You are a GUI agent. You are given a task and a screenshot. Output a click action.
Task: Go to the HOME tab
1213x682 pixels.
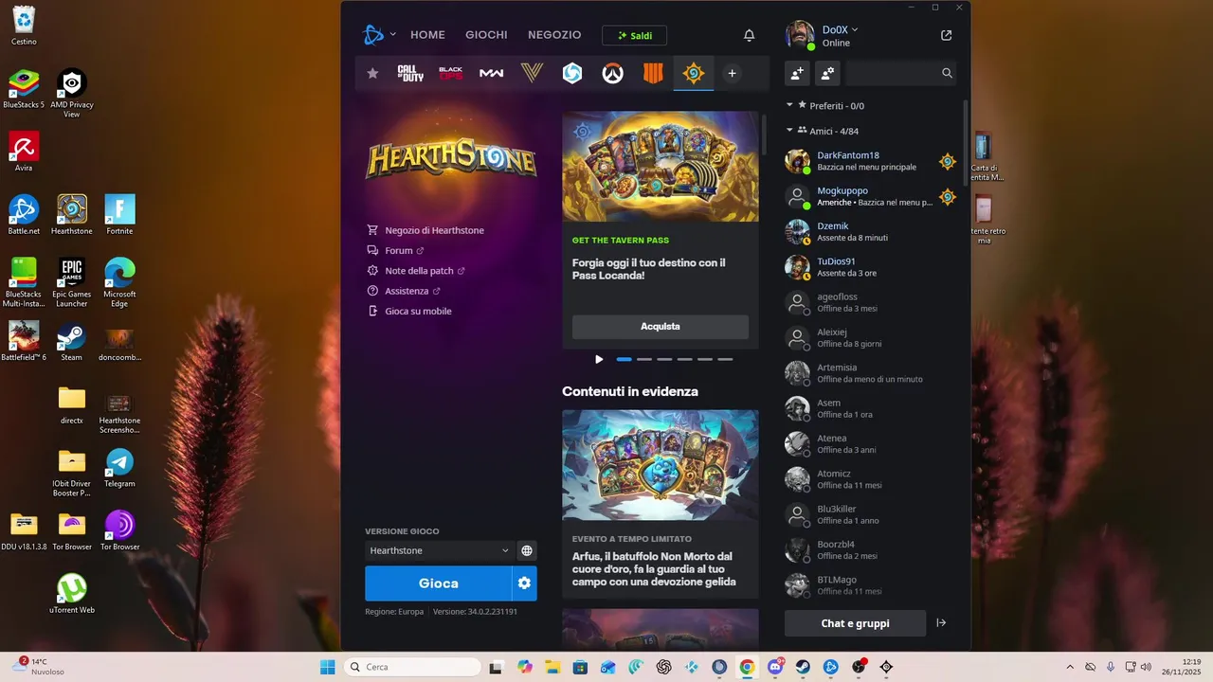427,35
